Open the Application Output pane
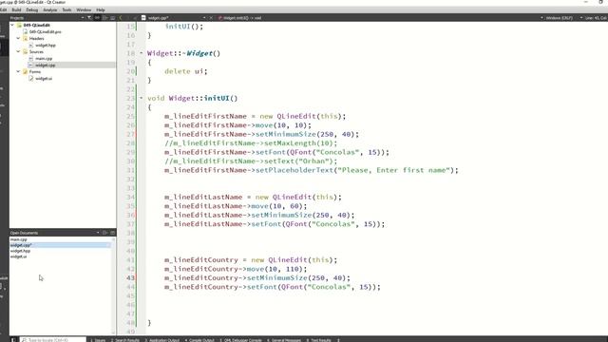The width and height of the screenshot is (608, 342). (162, 340)
